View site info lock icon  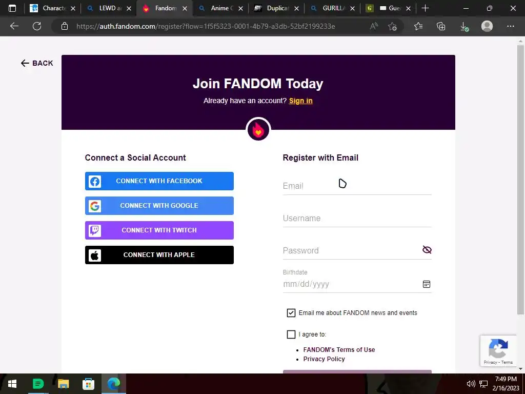coord(65,26)
